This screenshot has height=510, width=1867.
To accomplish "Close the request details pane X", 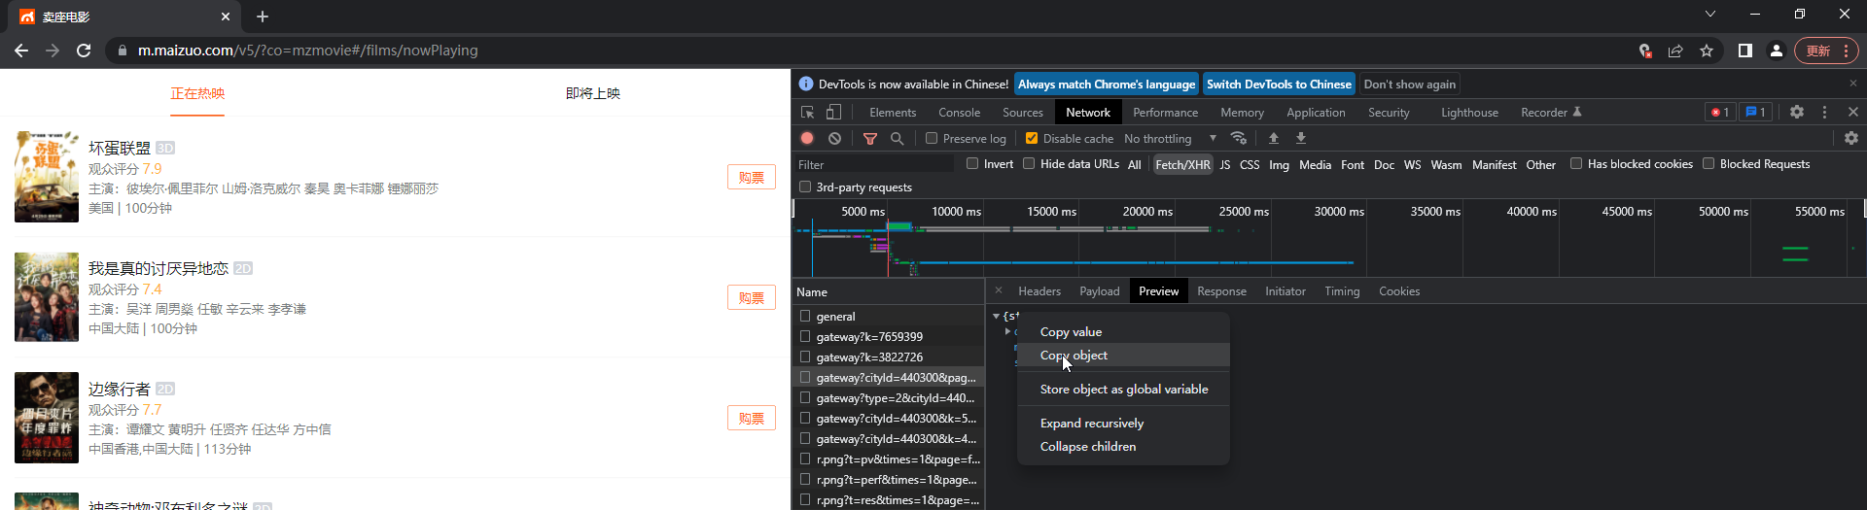I will coord(998,290).
